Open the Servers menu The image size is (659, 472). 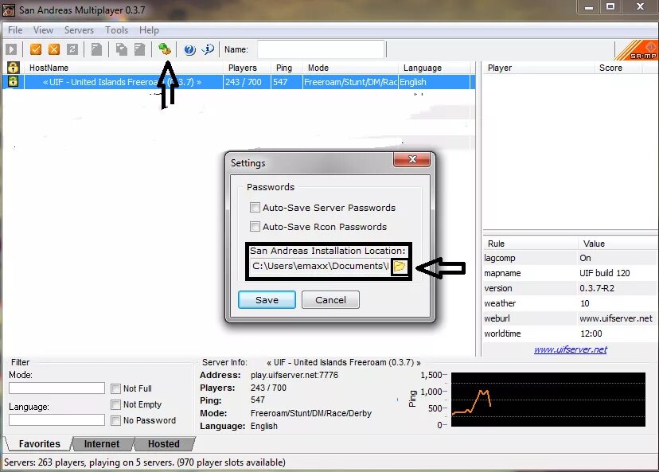(79, 30)
